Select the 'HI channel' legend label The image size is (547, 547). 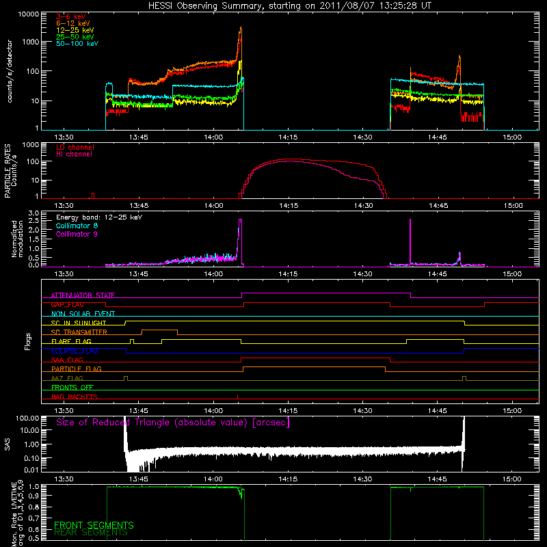coord(74,155)
